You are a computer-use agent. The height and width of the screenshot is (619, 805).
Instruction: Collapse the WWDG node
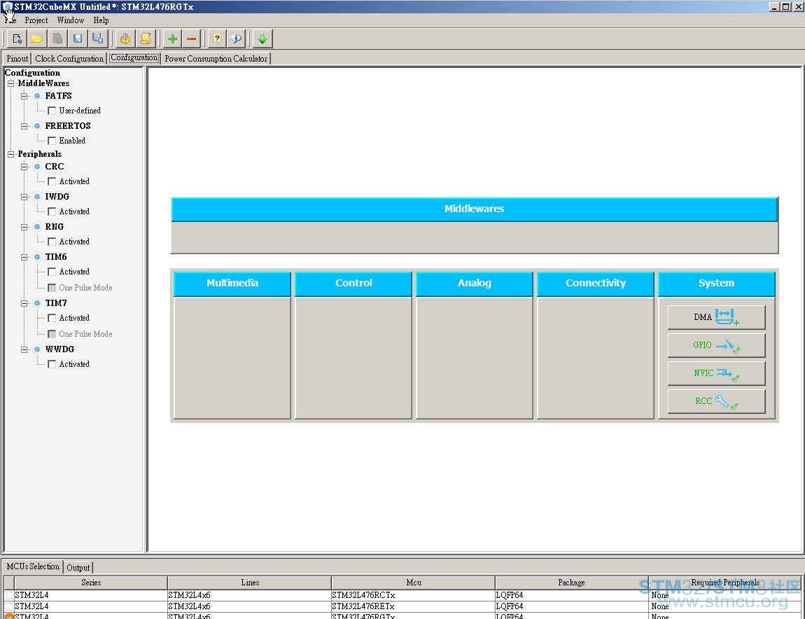tap(24, 349)
